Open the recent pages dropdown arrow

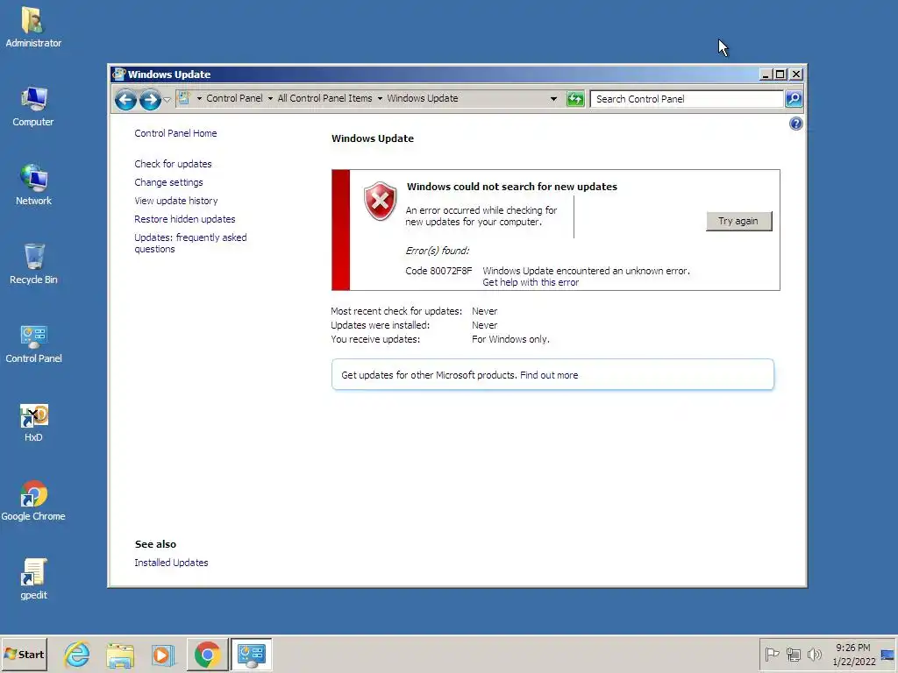167,100
